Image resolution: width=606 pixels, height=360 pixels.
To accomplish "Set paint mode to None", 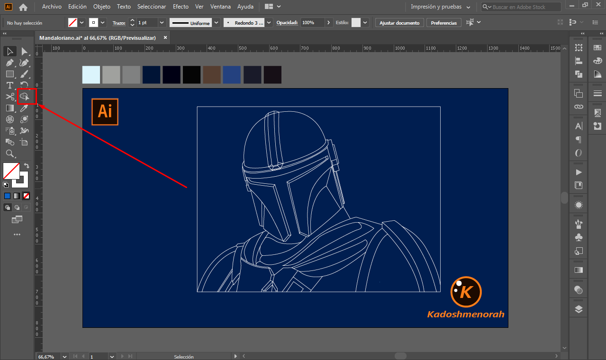I will [x=26, y=196].
